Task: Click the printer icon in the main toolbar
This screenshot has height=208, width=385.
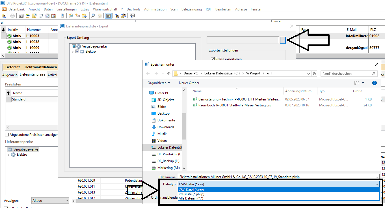Action: (12, 16)
